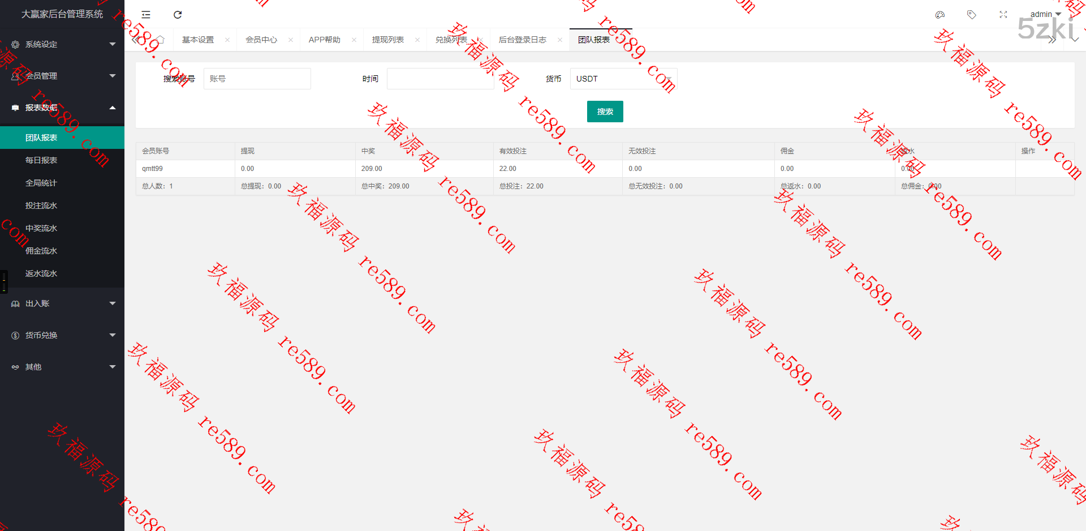1086x531 pixels.
Task: Click the refresh page icon
Action: [x=178, y=15]
